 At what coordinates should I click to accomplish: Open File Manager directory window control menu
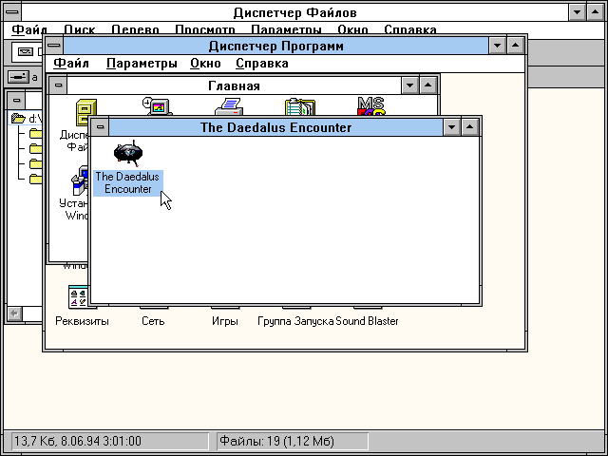[x=16, y=101]
